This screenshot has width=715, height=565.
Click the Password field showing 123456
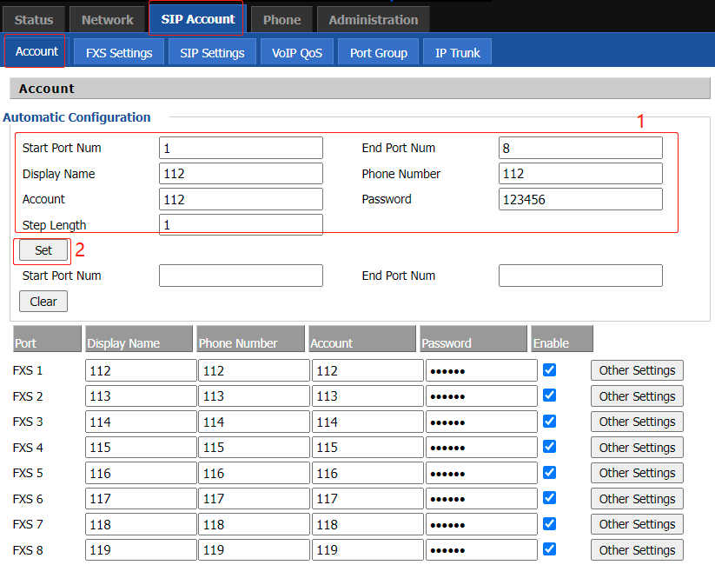coord(580,199)
